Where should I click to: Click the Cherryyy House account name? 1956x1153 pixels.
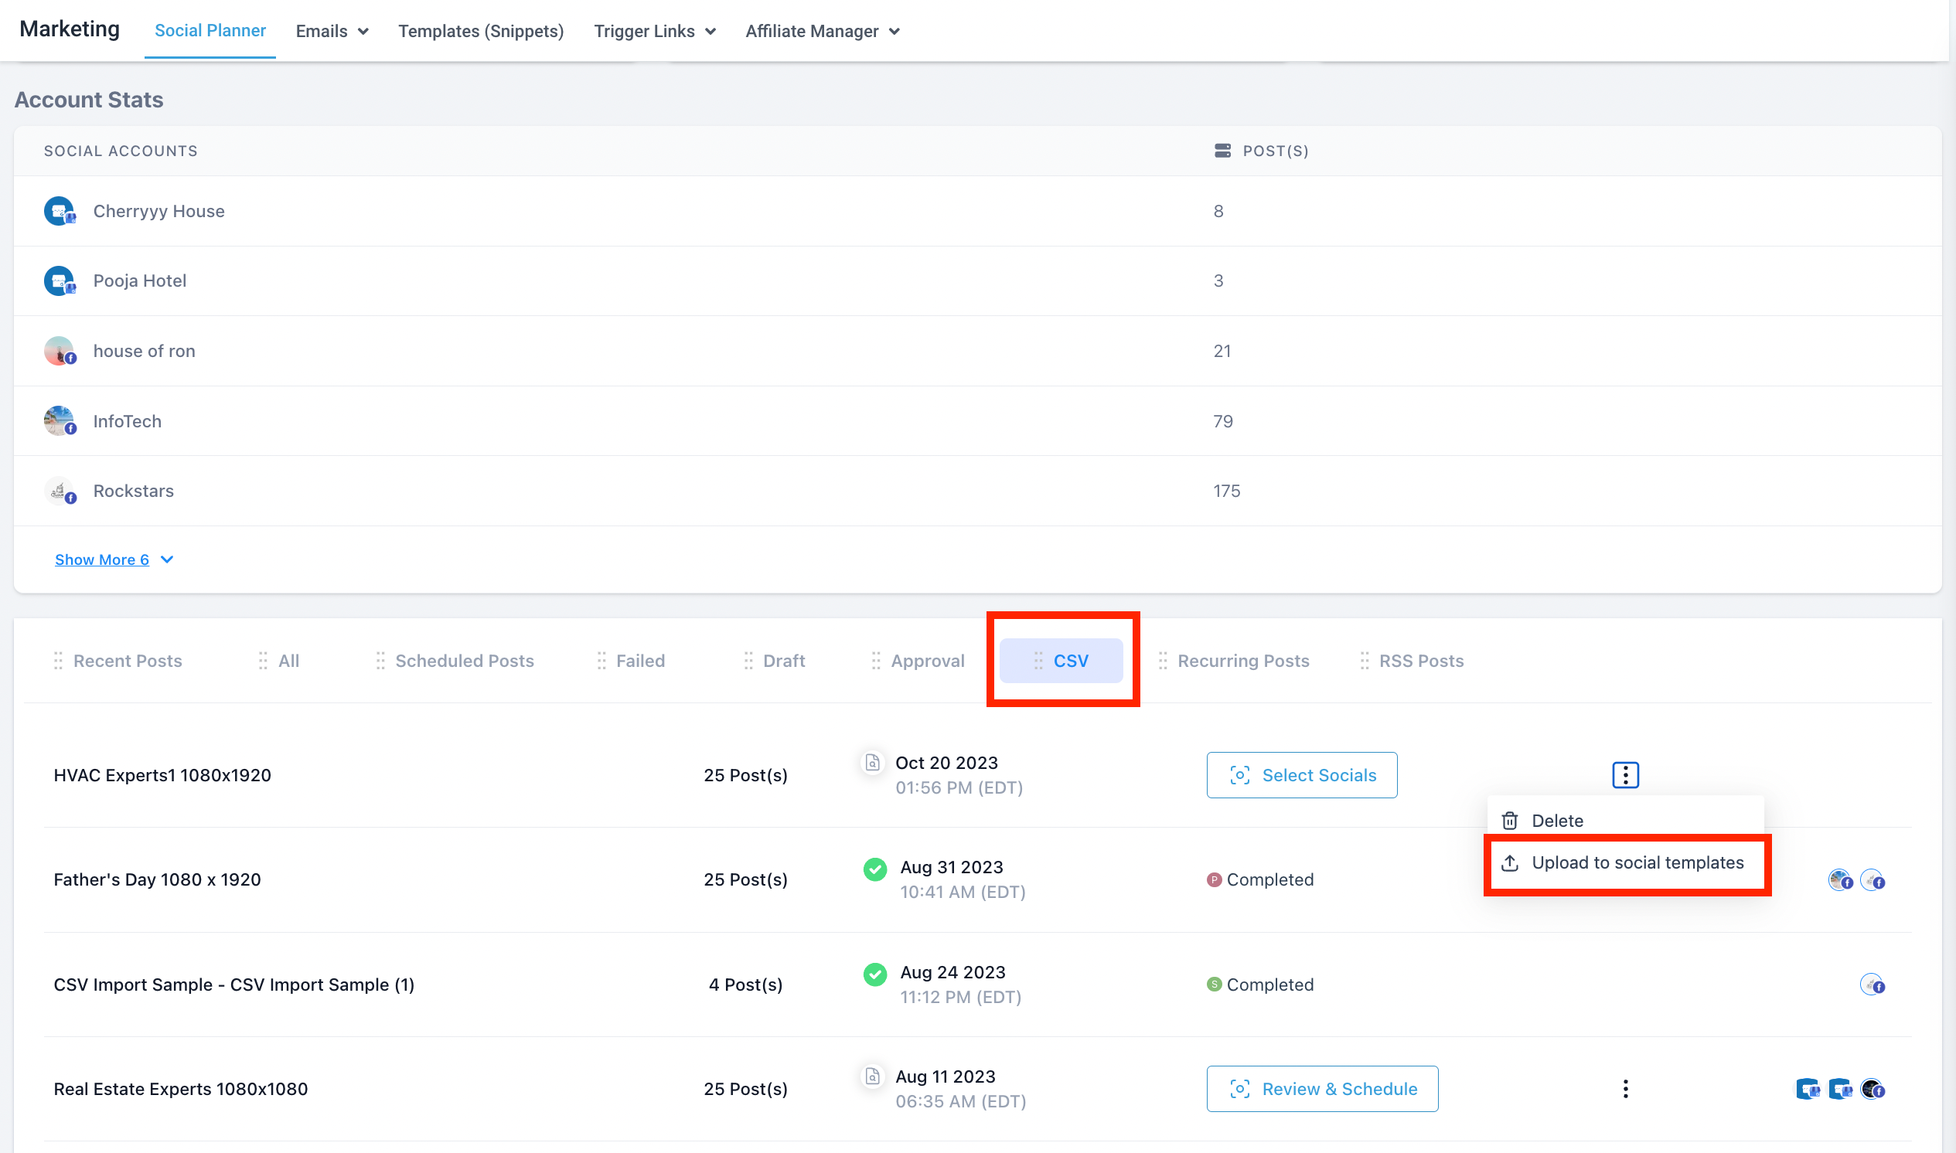158,211
